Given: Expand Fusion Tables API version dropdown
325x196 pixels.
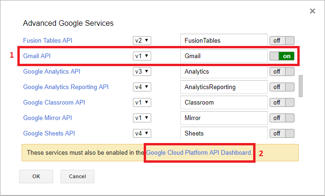Looking at the screenshot, I should point(142,41).
